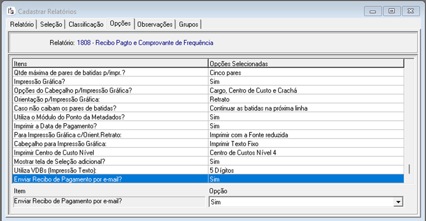Open the Seleção tab

pyautogui.click(x=51, y=24)
